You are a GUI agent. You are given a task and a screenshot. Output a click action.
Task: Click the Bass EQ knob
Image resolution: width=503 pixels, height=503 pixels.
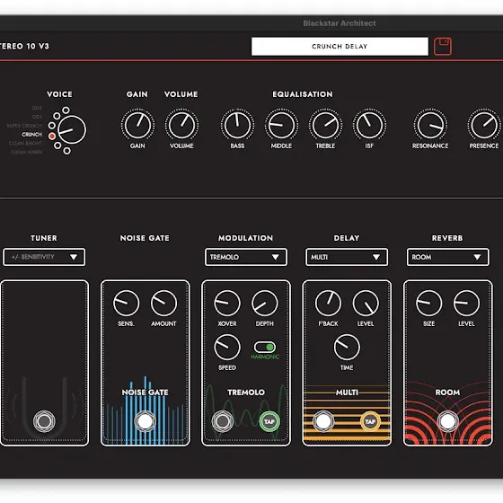tap(237, 125)
